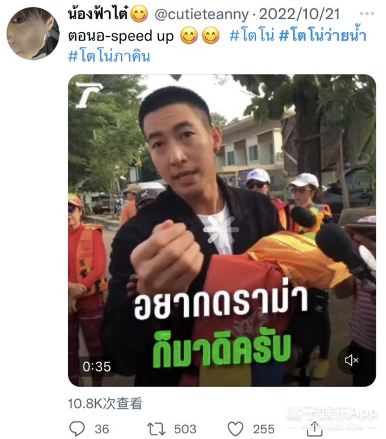
Task: Click the first #โตโน่ hashtag
Action: pyautogui.click(x=252, y=36)
